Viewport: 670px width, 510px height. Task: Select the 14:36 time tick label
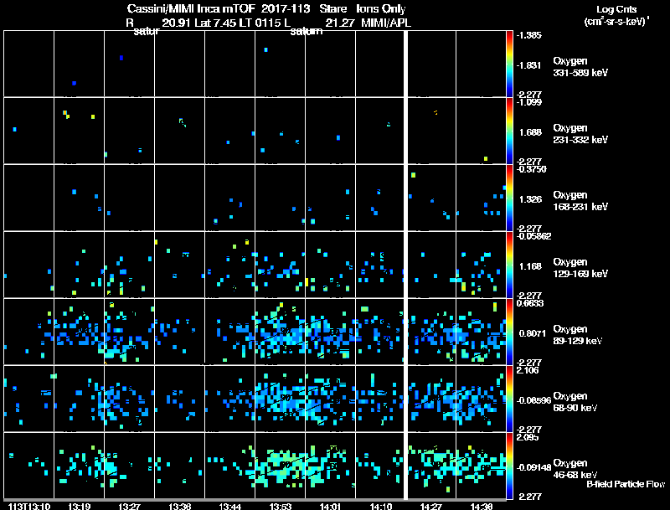(482, 507)
